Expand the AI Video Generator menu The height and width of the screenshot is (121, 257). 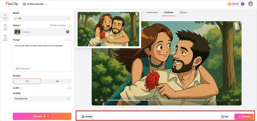pyautogui.click(x=35, y=4)
